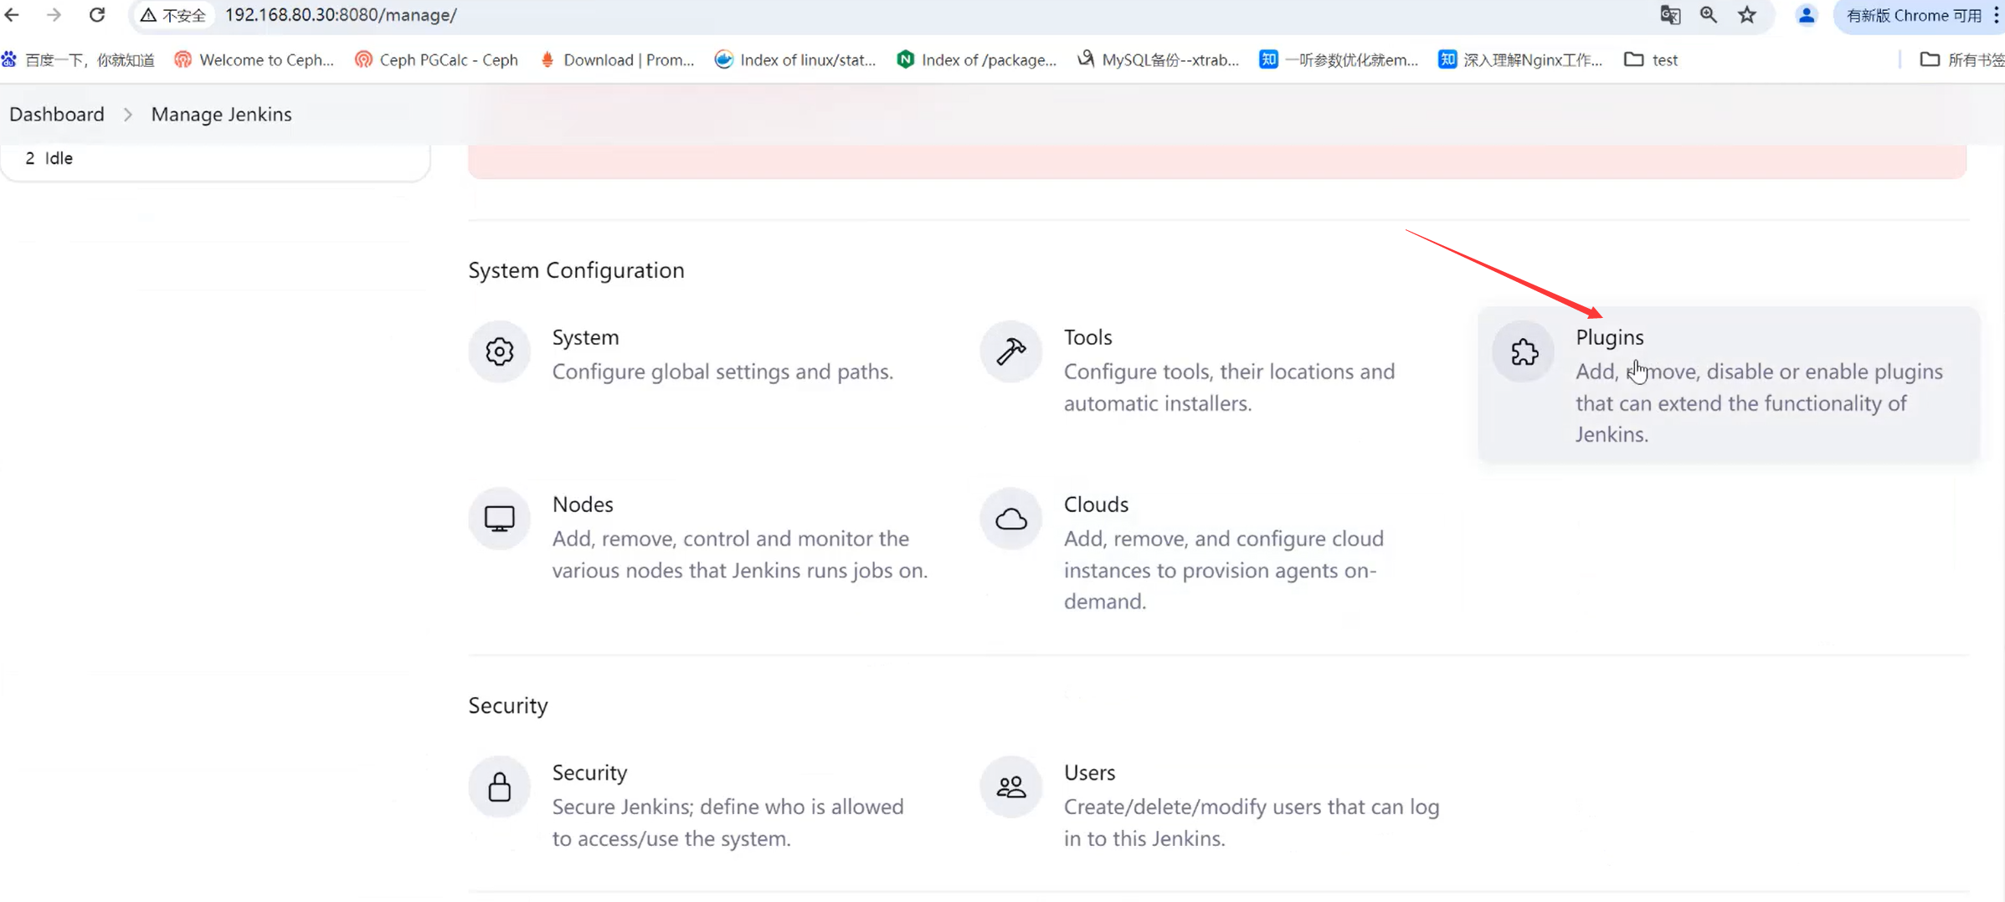Click the System gear icon
The image size is (2005, 902).
(x=500, y=351)
